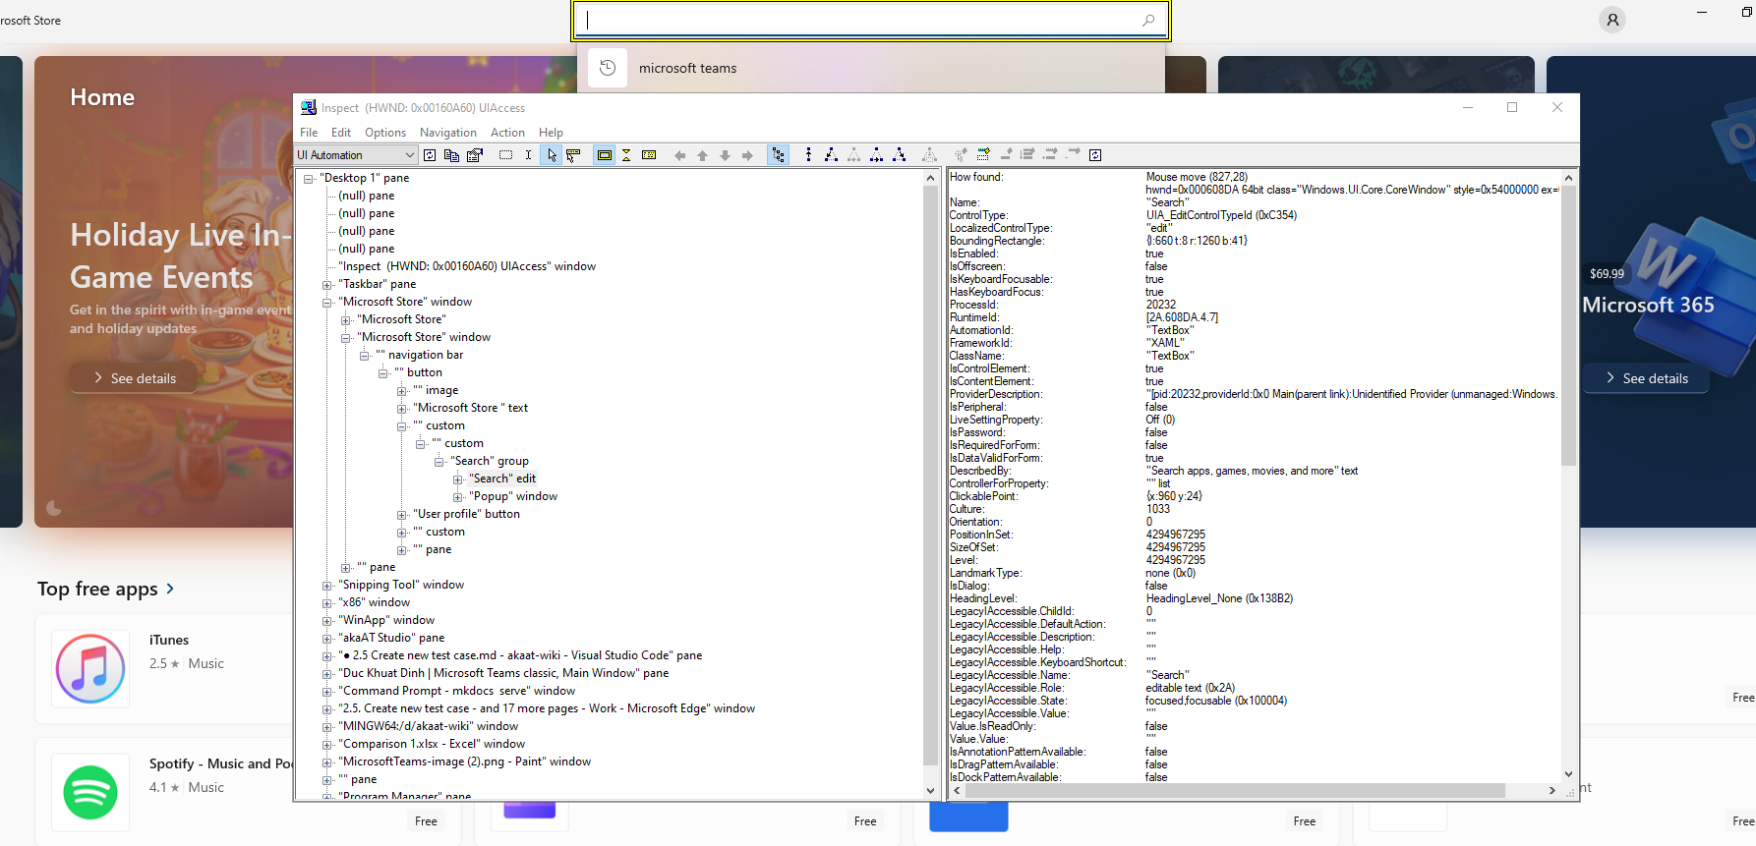This screenshot has width=1756, height=846.
Task: Toggle Watch Tooltips icon
Action: 573,155
